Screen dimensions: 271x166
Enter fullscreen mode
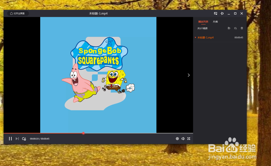(x=189, y=139)
